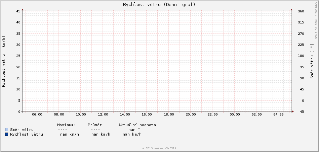The image size is (319, 152).
Task: Click the Aktuální hodnota column header
Action: [138, 125]
